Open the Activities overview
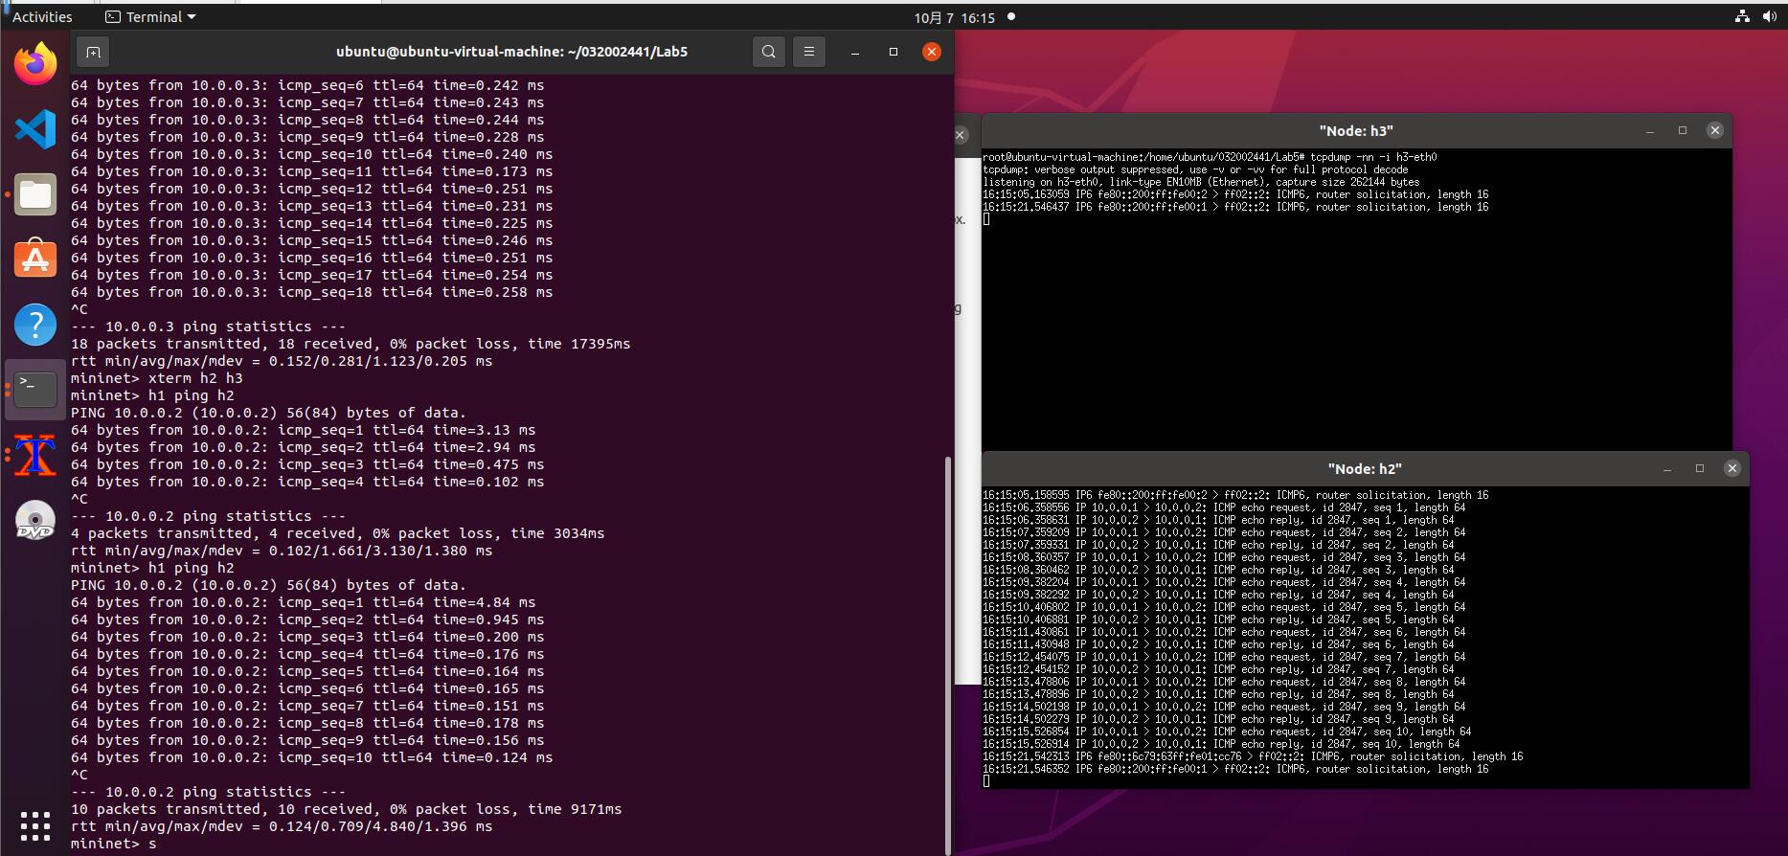 tap(42, 17)
